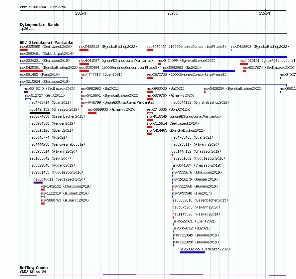Image resolution: width=296 pixels, height=279 pixels.
Task: Open nsv1145326 (Alsmadi2014) label
Action: pos(196,214)
